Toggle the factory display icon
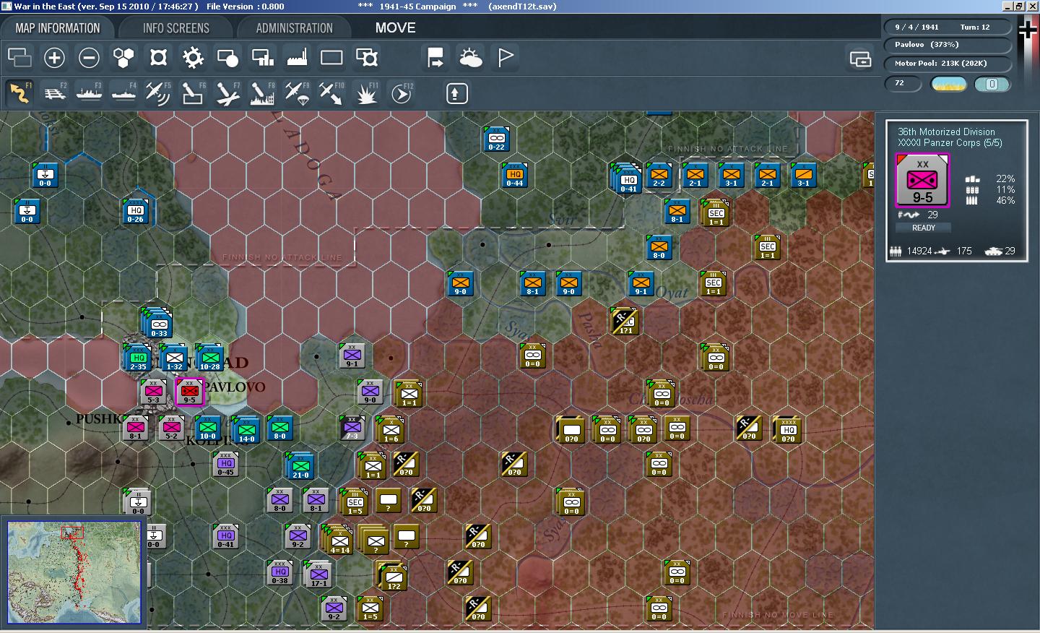Screen dimensions: 1040x633 [297, 57]
